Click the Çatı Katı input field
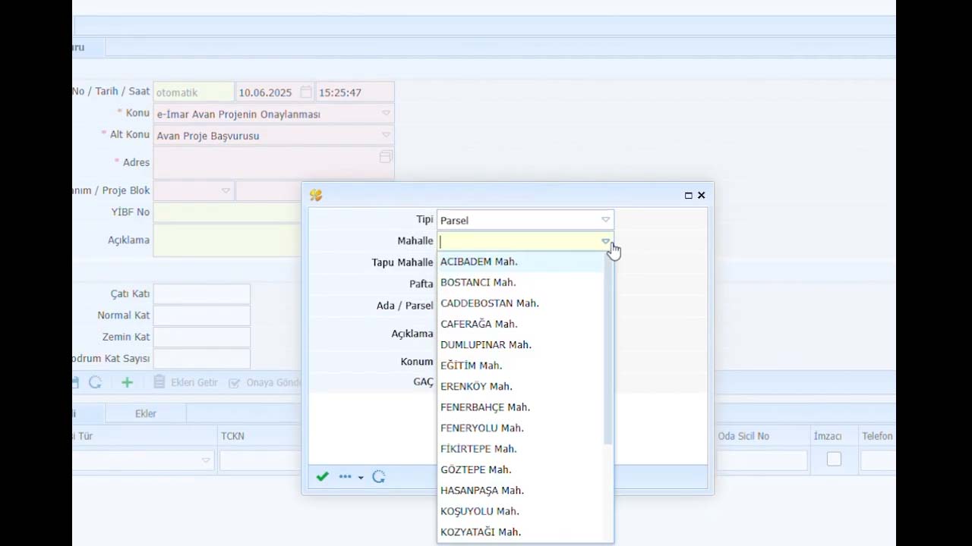The width and height of the screenshot is (972, 546). [x=202, y=294]
